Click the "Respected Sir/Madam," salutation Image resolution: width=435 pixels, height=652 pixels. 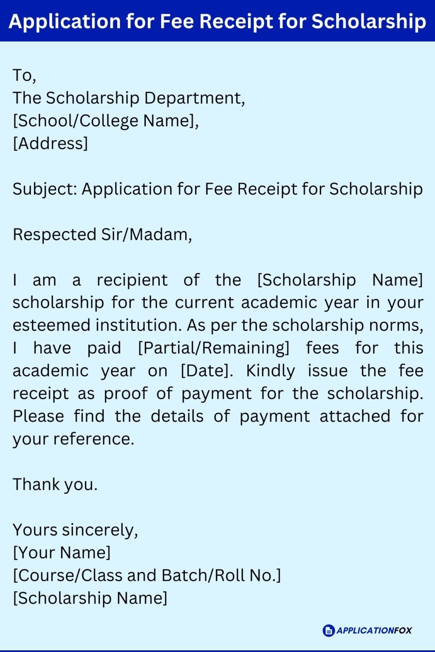point(102,234)
